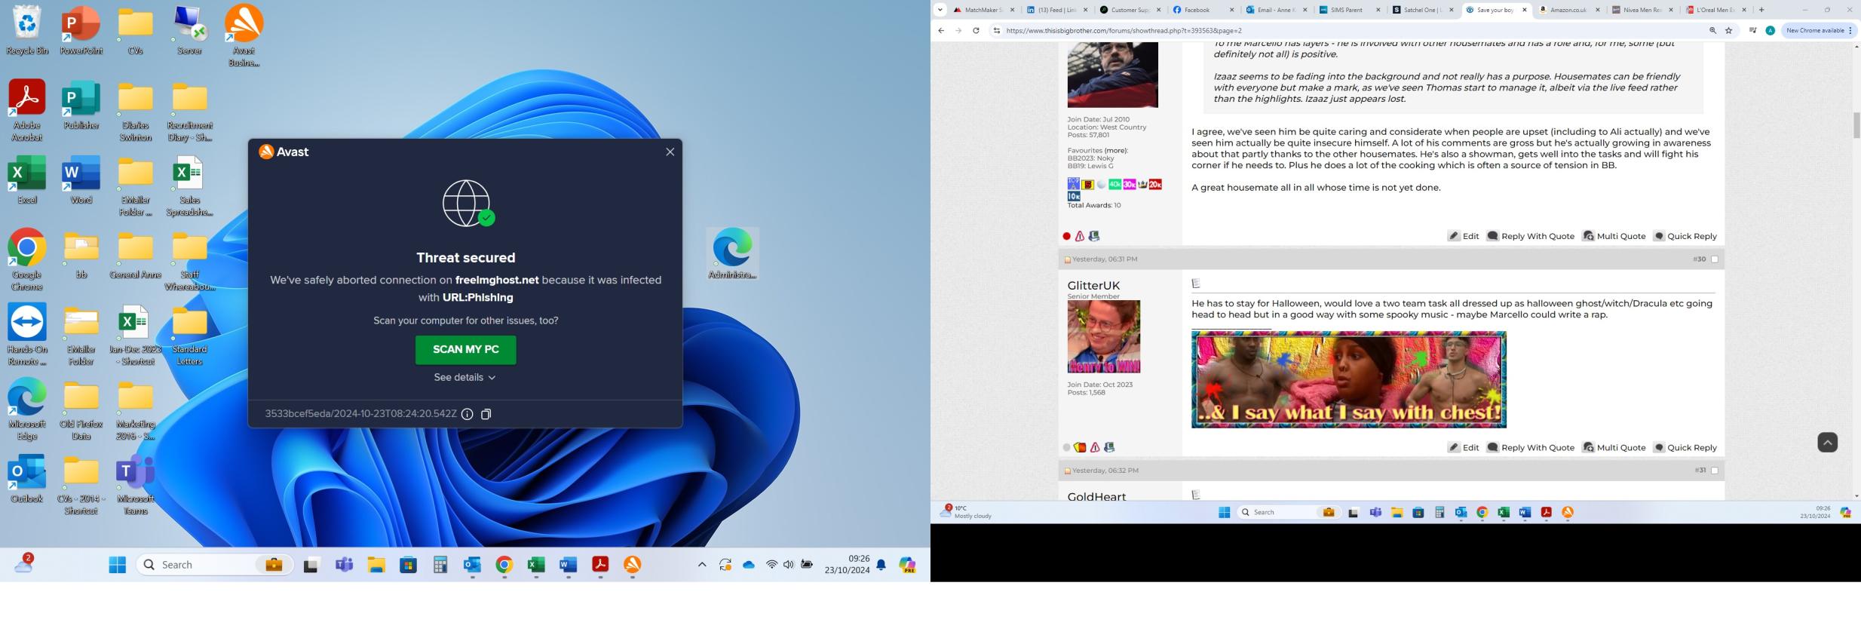Screen dimensions: 1861x644
Task: Open Microsoft Teams from the left taskbar
Action: tap(345, 565)
